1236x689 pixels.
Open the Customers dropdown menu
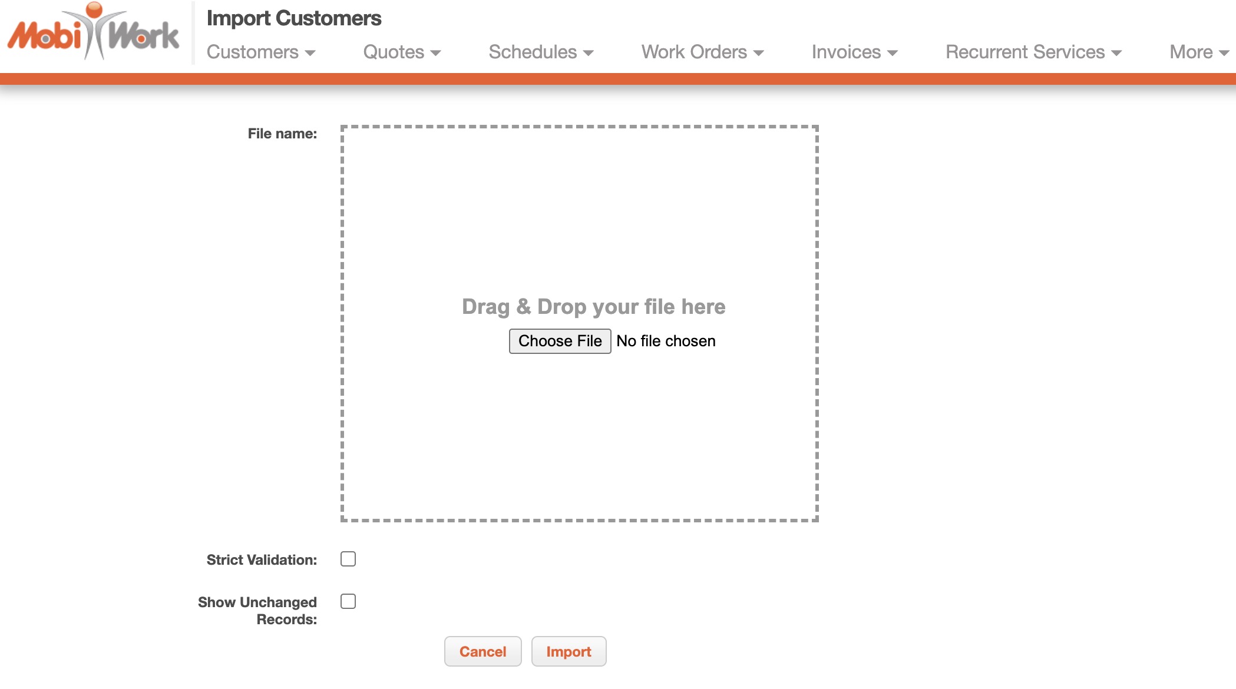(x=260, y=52)
